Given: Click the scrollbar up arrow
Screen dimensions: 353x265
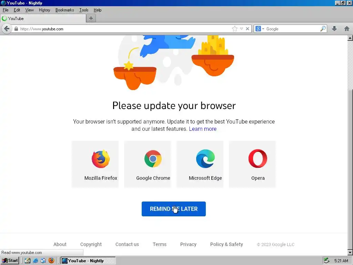Looking at the screenshot, I should [350, 38].
